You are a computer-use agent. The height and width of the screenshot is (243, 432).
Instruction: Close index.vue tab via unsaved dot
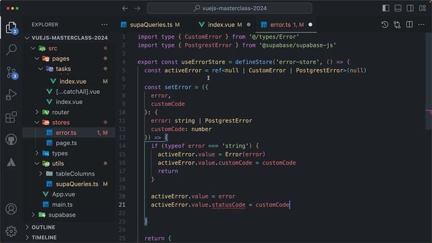248,25
